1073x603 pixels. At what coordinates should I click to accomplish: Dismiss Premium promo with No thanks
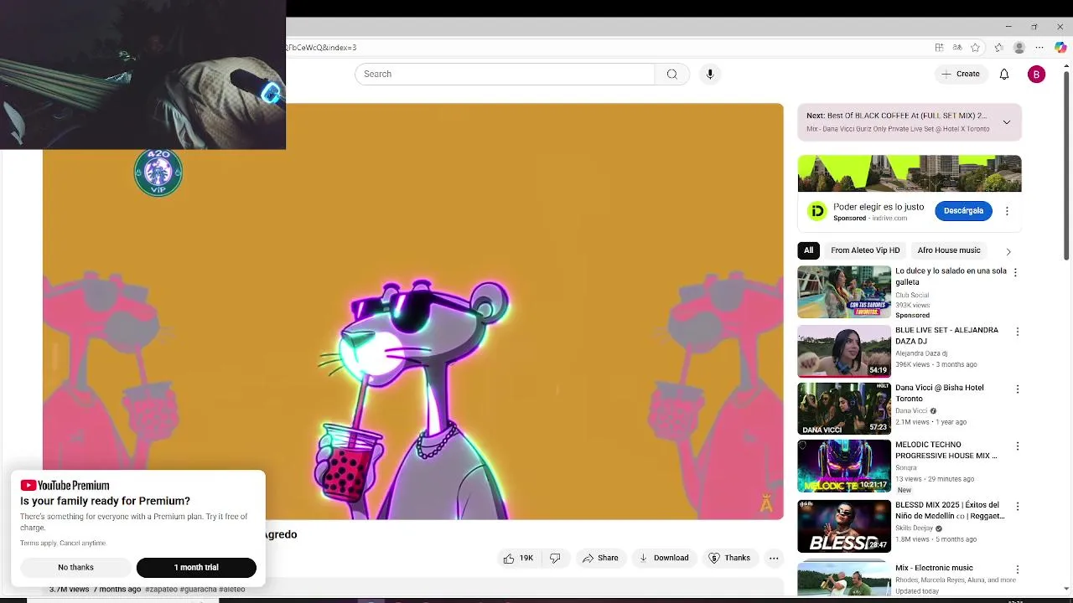(75, 567)
